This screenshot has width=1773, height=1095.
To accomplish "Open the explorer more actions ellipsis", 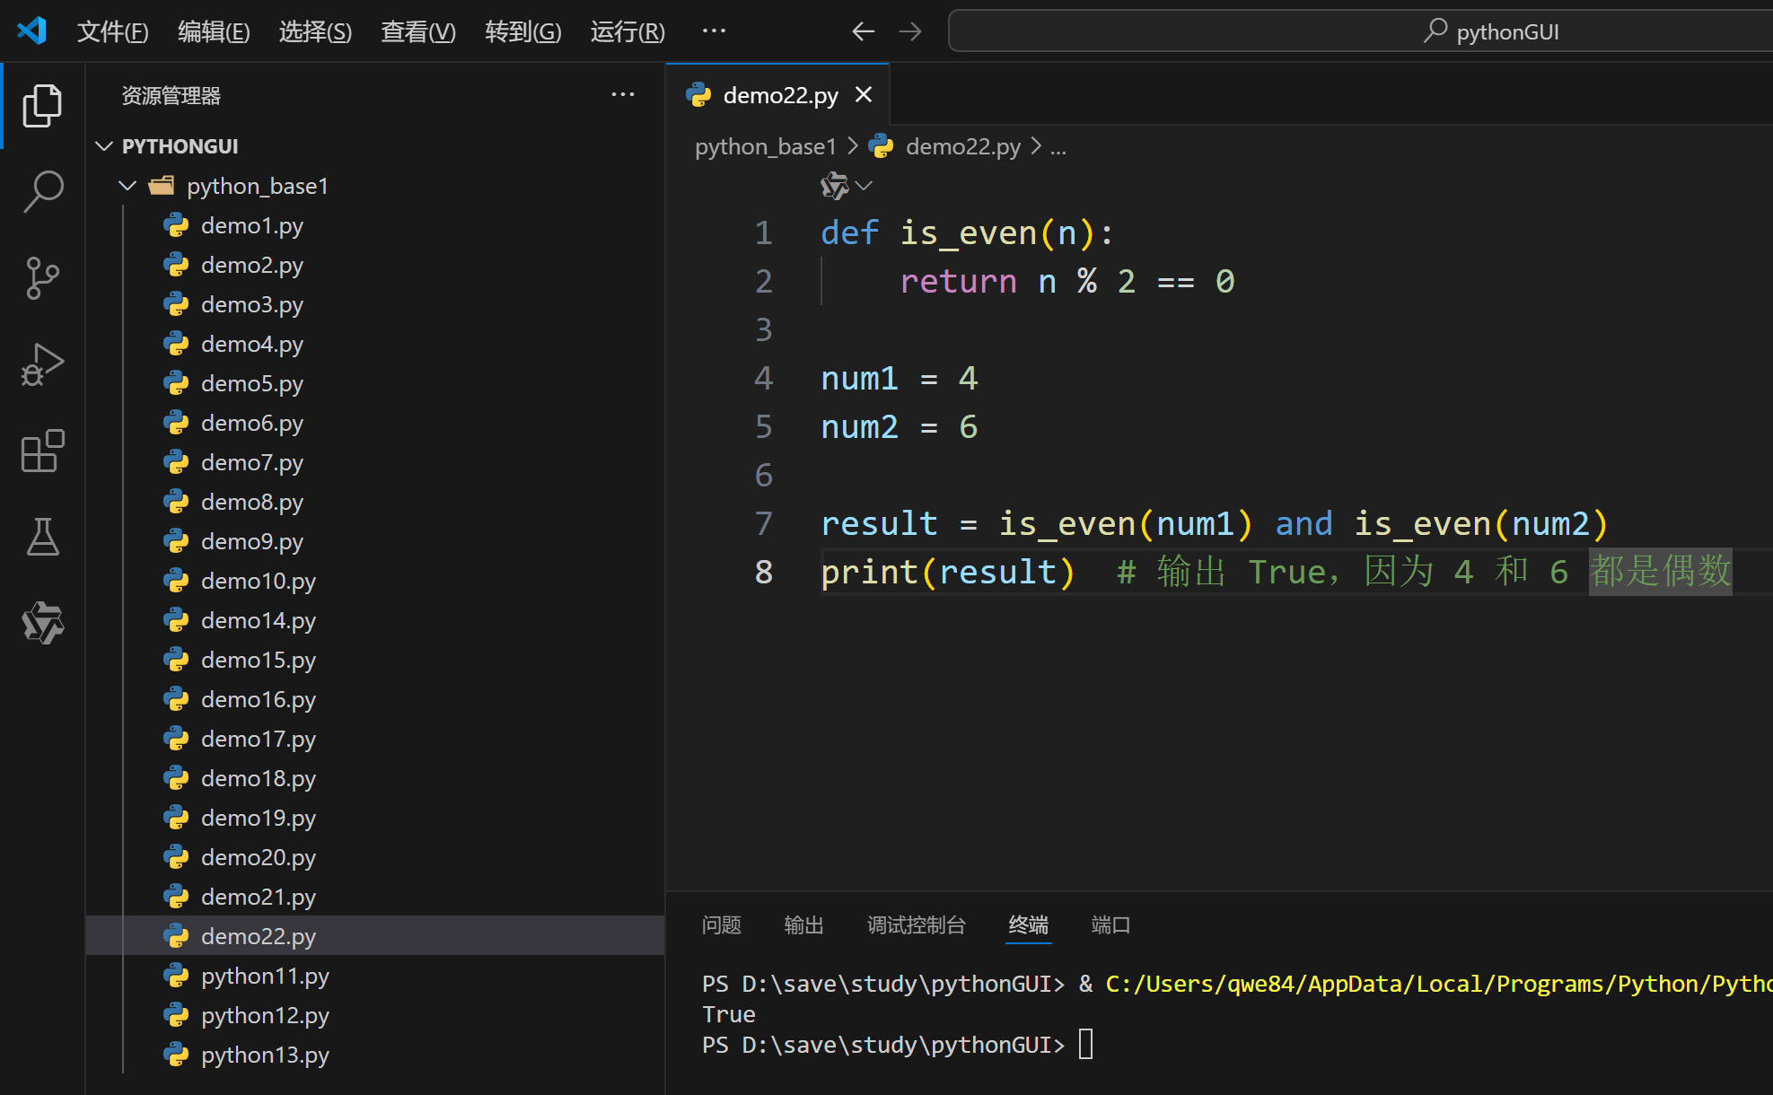I will (622, 94).
